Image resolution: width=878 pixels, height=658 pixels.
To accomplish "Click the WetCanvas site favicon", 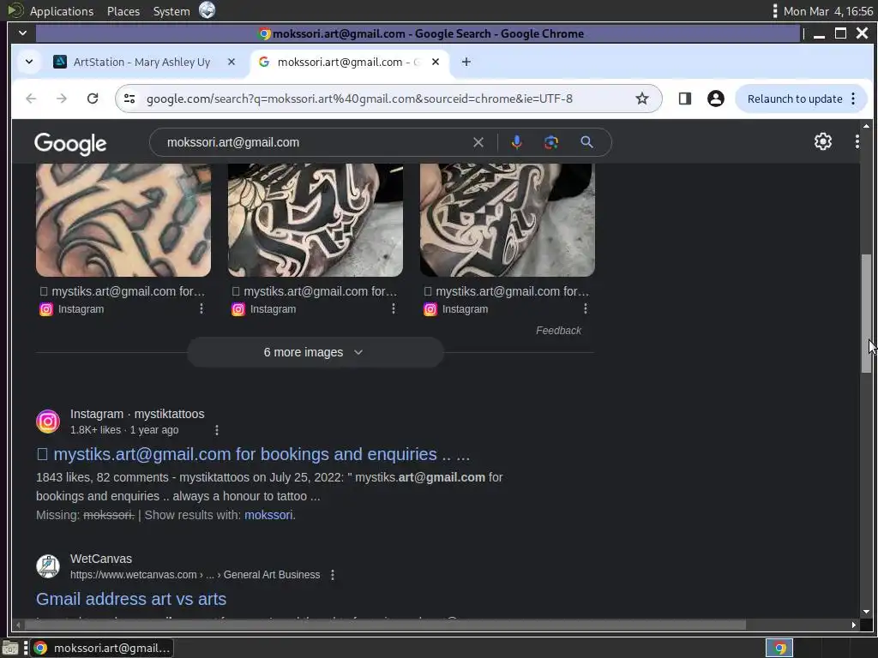I will click(x=48, y=566).
